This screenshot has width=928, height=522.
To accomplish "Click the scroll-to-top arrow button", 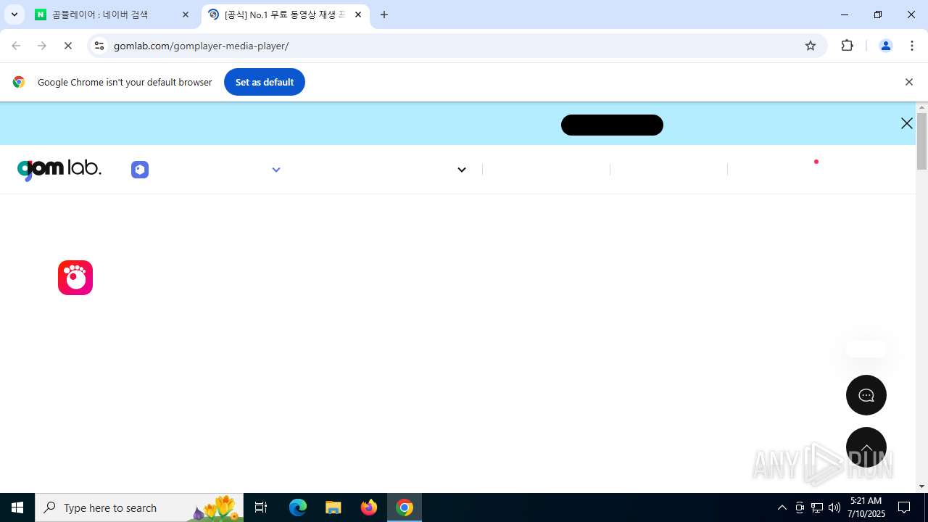I will click(x=866, y=447).
